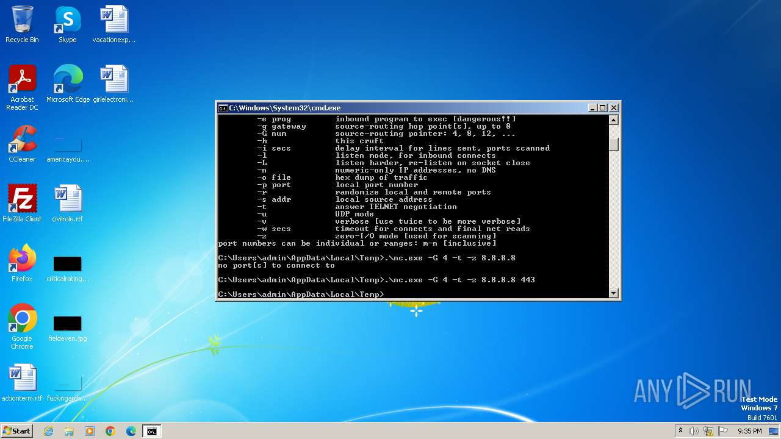
Task: Click the 'nc.exe -G 4 -t -z 8.8.8.8 443' command line
Action: pos(376,280)
